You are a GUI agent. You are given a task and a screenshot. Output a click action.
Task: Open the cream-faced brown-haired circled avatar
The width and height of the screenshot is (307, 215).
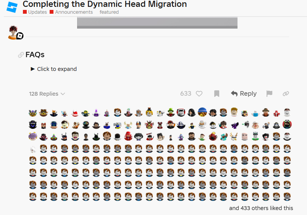point(65,125)
